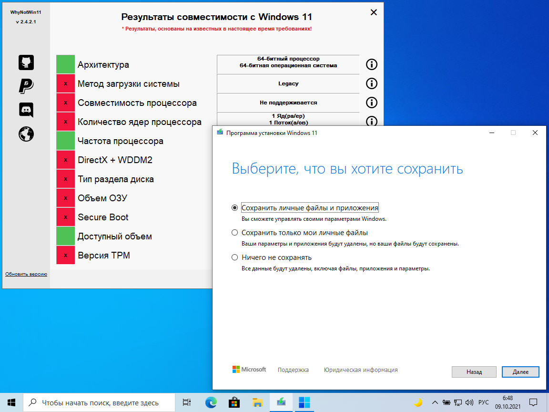Click the power battery tray icon
Viewport: 549px width, 412px height.
446,402
